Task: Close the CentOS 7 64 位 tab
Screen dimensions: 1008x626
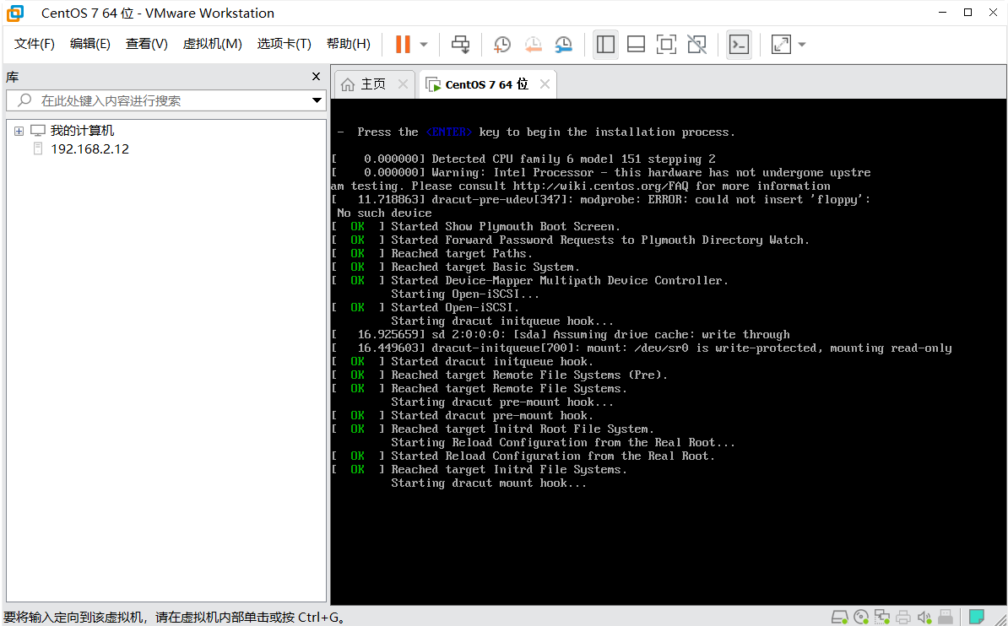Action: (x=545, y=84)
